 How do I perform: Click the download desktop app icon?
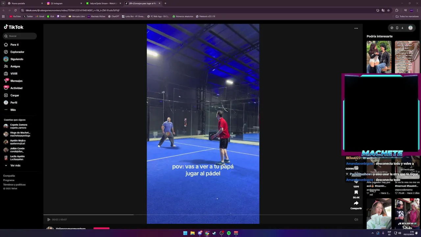(x=402, y=28)
